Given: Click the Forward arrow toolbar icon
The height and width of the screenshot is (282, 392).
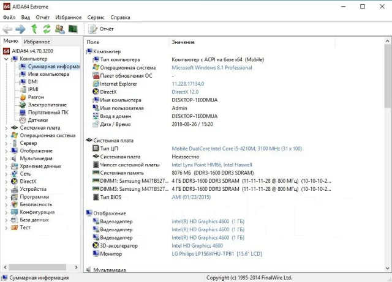Looking at the screenshot, I should pos(20,29).
